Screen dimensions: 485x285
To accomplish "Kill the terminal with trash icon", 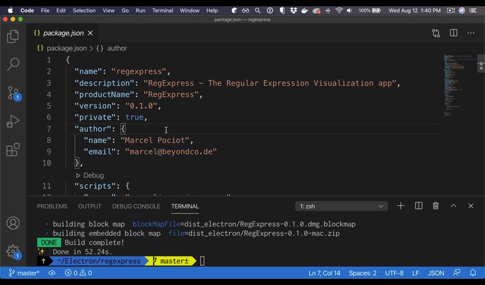I will [435, 206].
